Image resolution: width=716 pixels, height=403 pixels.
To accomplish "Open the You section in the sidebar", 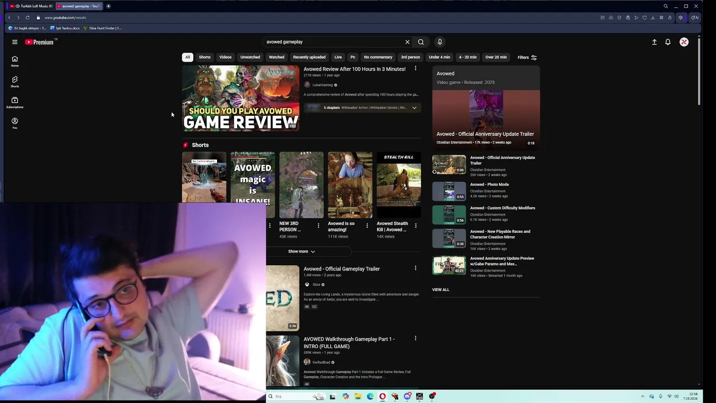I will 15,123.
